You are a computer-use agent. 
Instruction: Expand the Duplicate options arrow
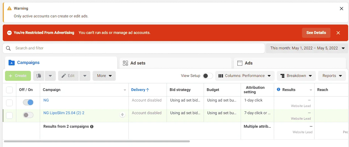[x=50, y=76]
